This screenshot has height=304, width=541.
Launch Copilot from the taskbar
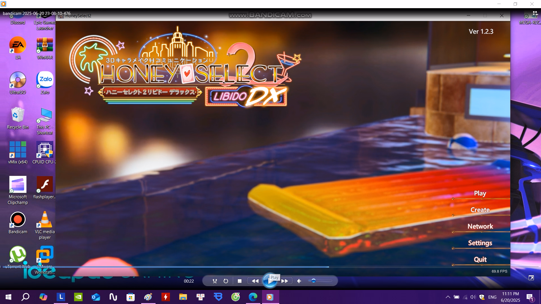[x=43, y=297]
